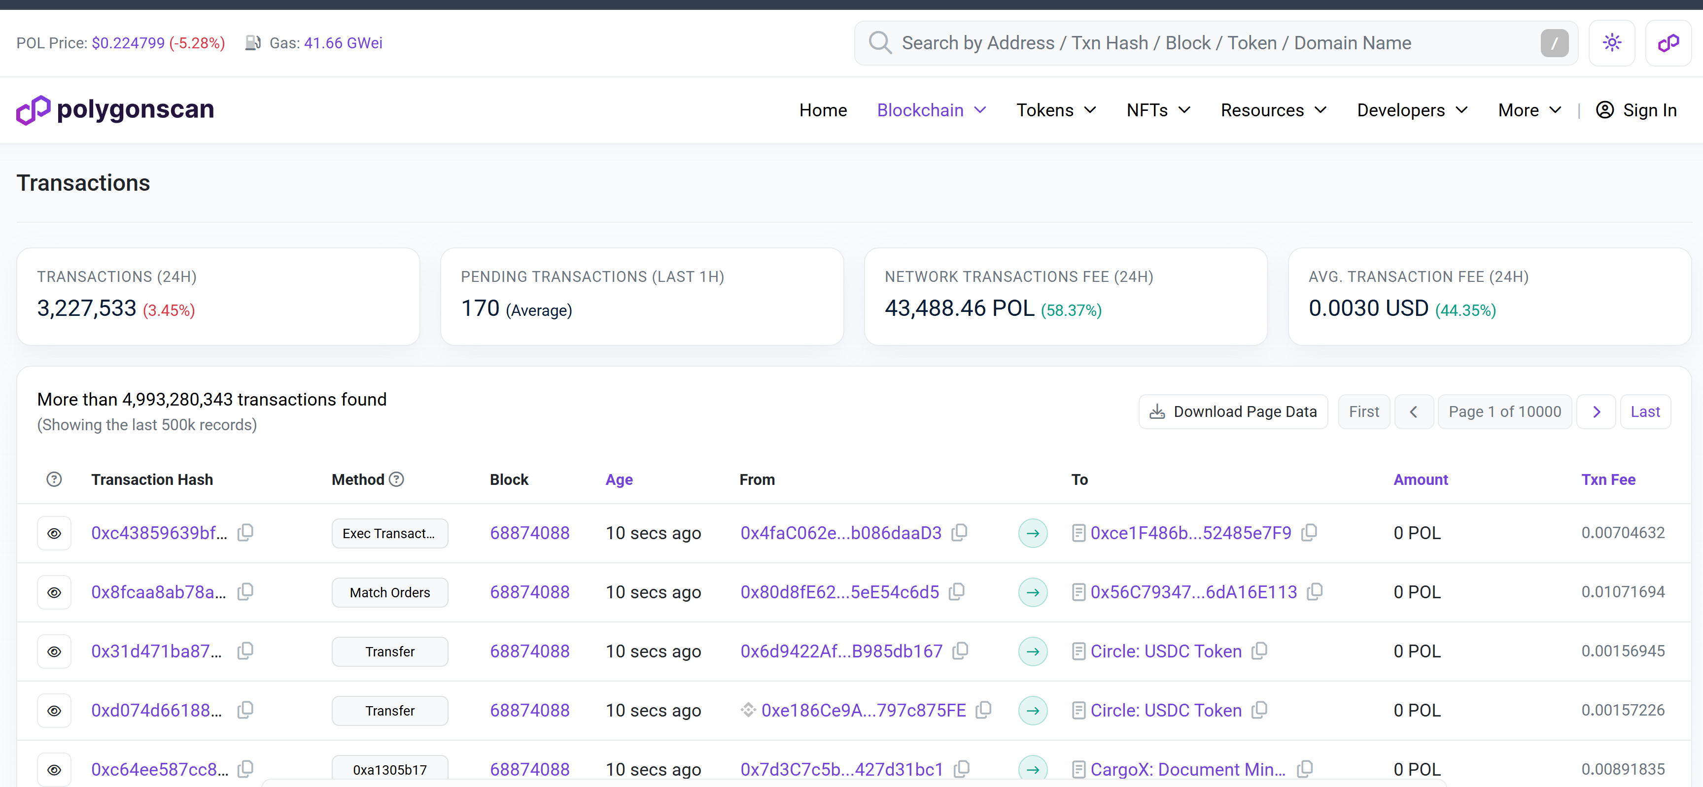The width and height of the screenshot is (1703, 787).
Task: Toggle preview eye for transaction 0xd074d66188
Action: tap(54, 710)
